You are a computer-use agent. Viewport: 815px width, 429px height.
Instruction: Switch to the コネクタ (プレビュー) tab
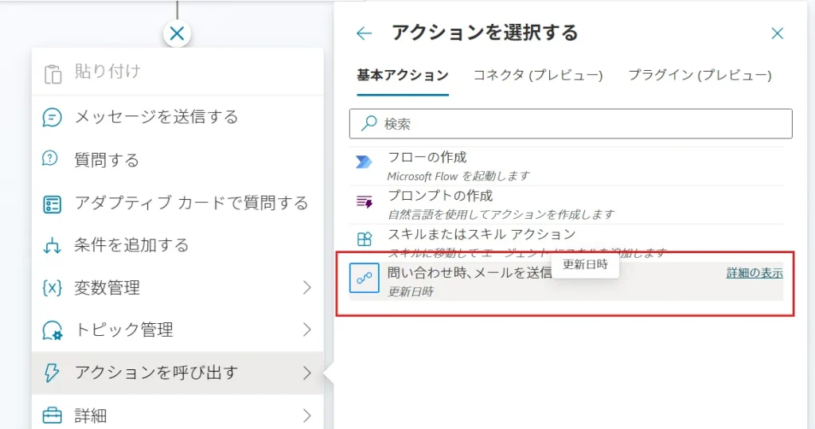click(538, 76)
